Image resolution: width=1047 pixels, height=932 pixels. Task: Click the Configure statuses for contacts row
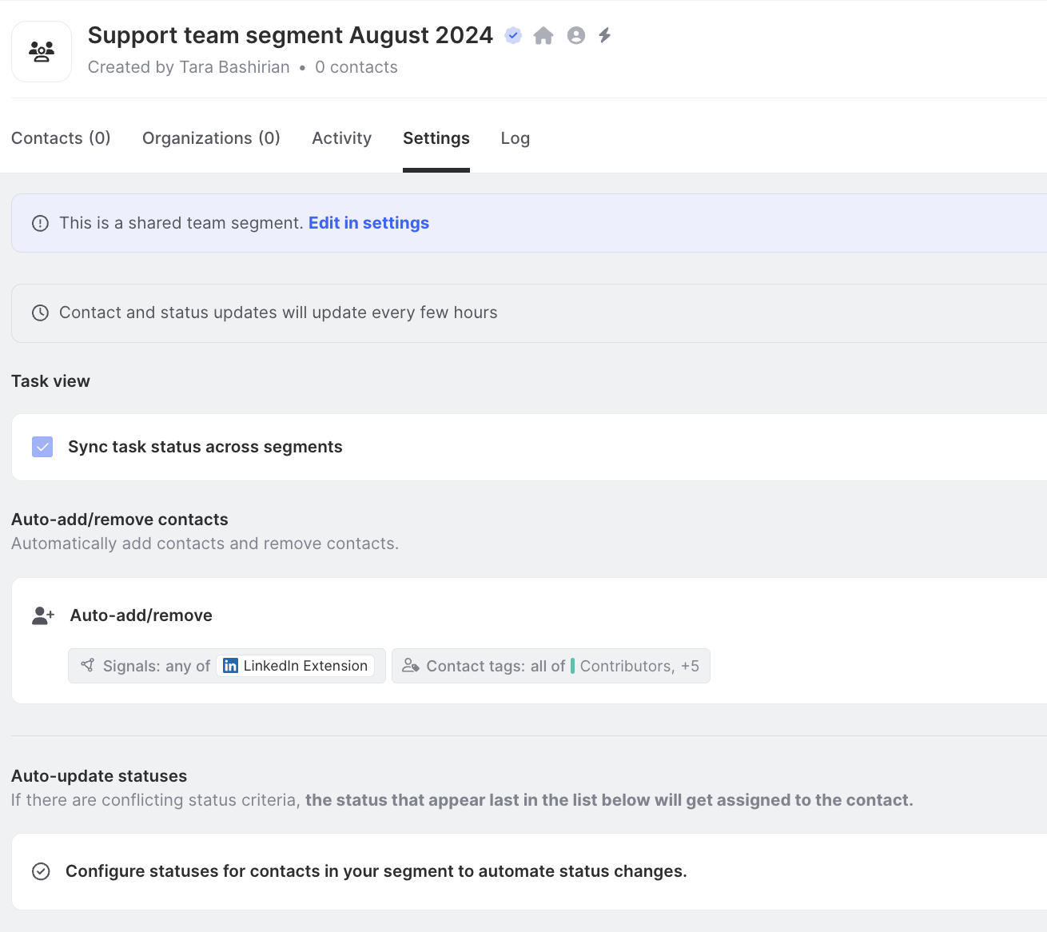376,871
